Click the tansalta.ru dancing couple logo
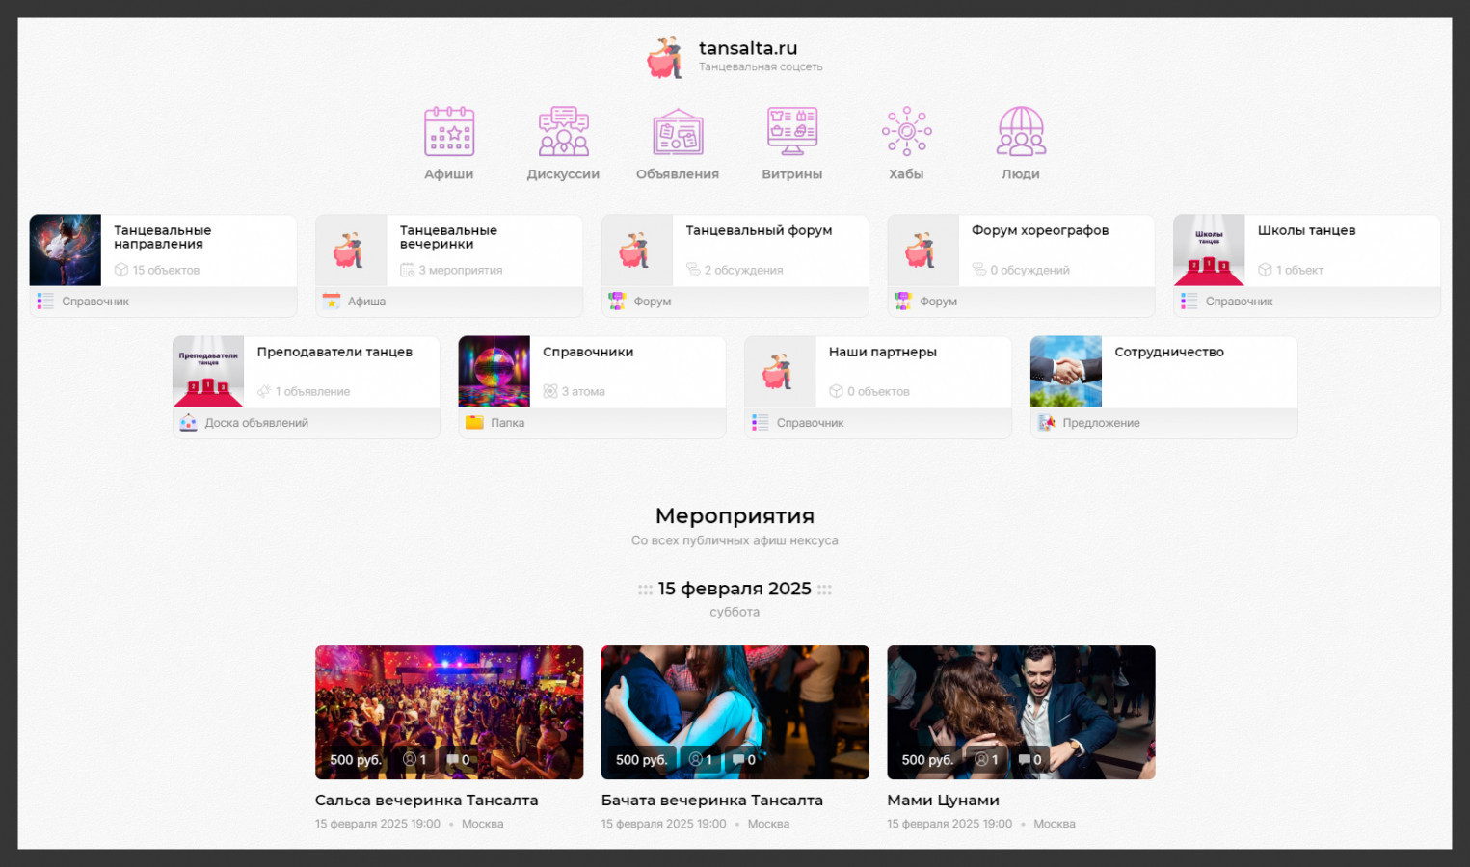This screenshot has width=1470, height=867. (x=665, y=58)
